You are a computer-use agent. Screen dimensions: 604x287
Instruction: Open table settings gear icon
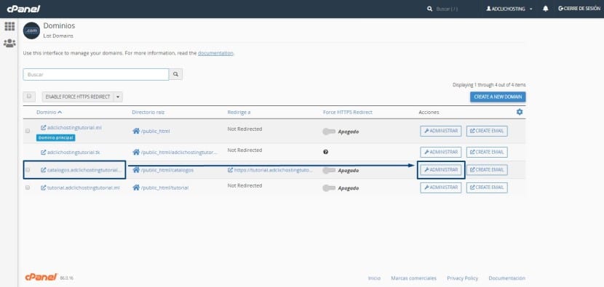coord(520,112)
